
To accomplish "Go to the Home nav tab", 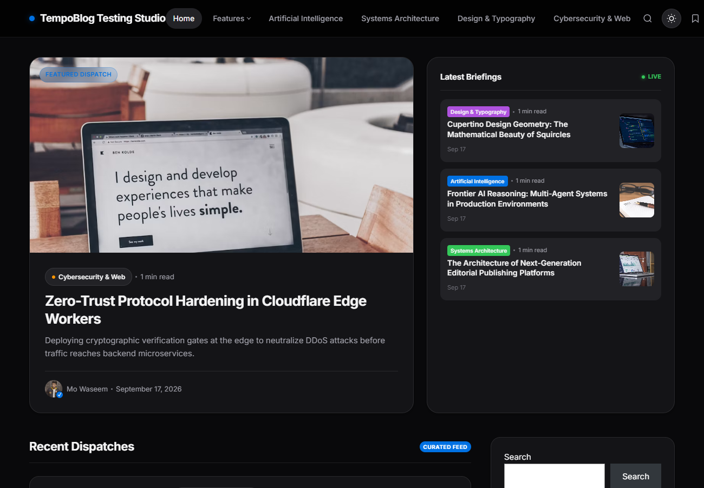I will tap(184, 18).
